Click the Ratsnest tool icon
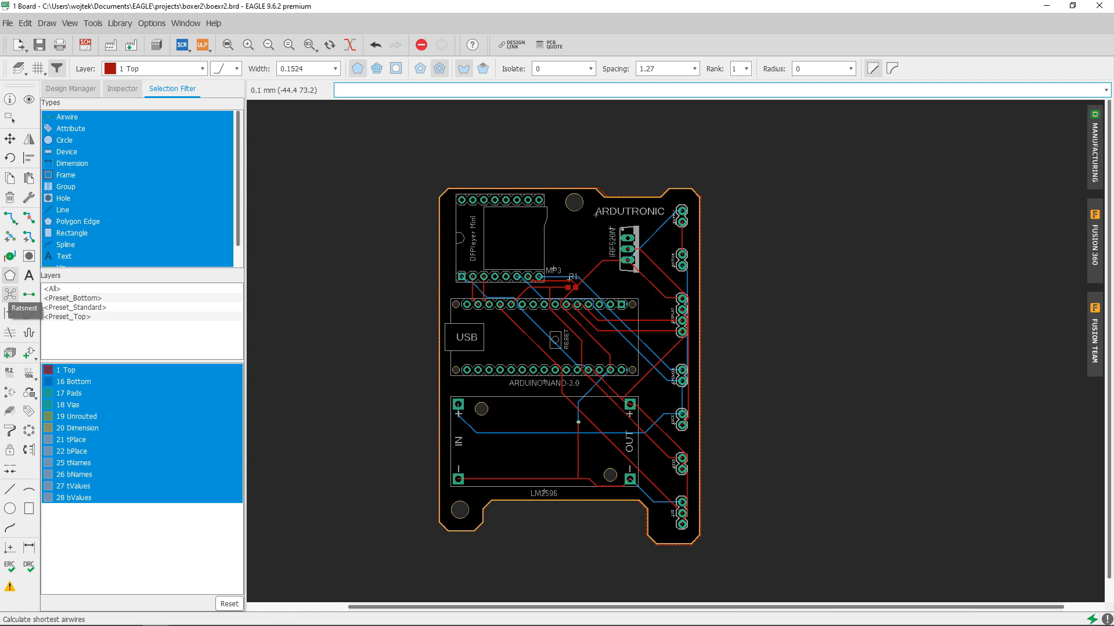Screen dimensions: 1114x626 (x=10, y=294)
